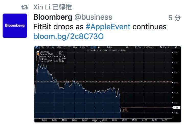This screenshot has height=127, width=184.
Task: Switch to the 1M range tab
Action: pos(48,47)
